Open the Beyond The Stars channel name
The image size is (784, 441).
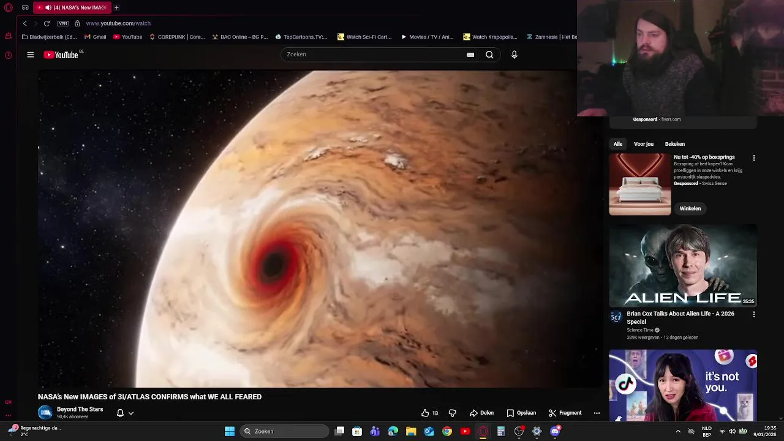pyautogui.click(x=80, y=409)
